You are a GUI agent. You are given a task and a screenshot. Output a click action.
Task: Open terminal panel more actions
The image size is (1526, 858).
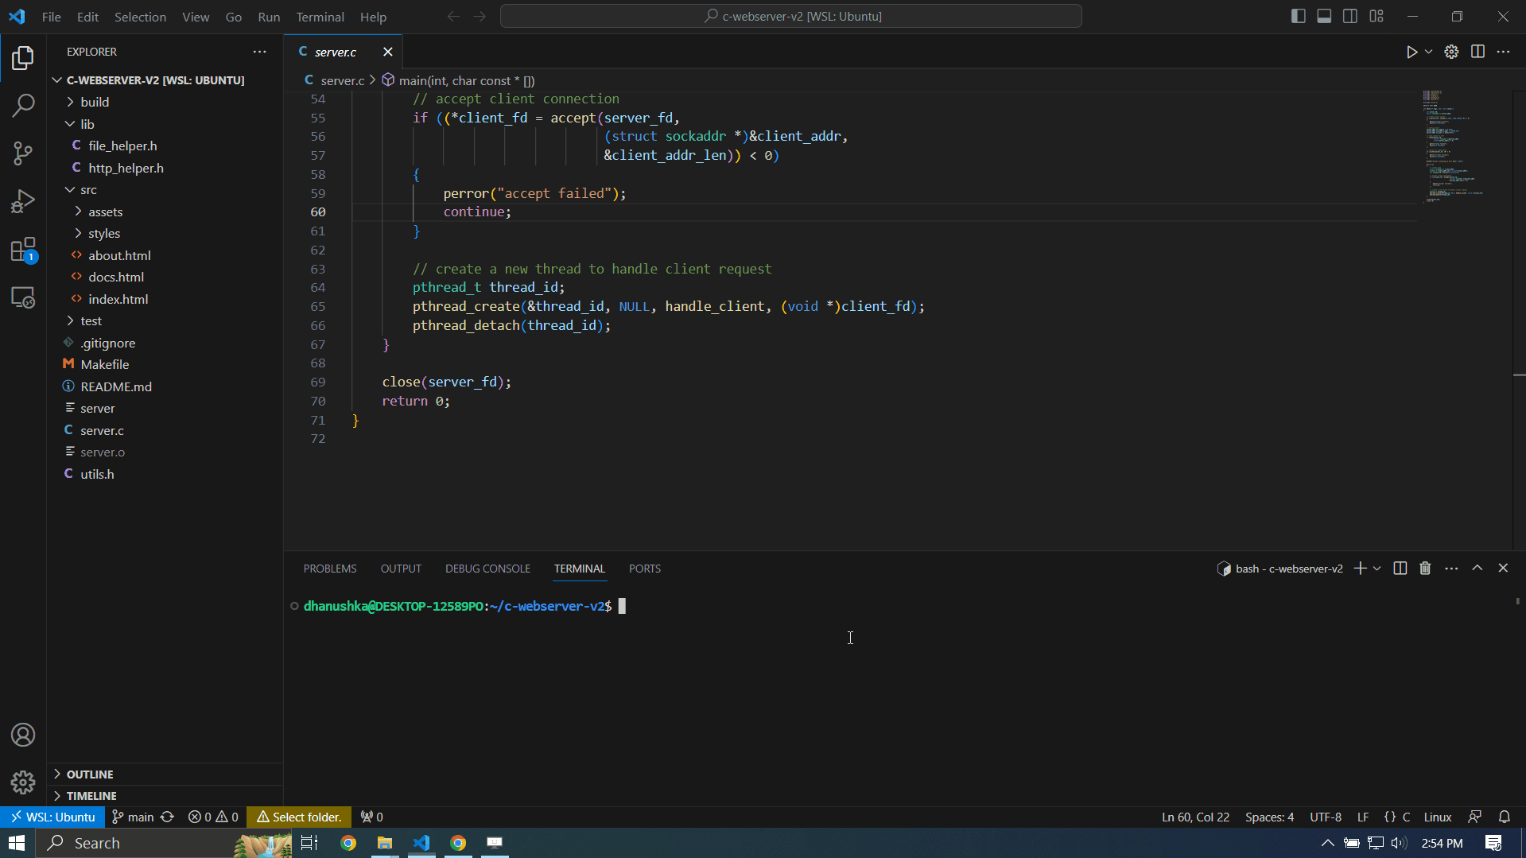click(x=1451, y=569)
